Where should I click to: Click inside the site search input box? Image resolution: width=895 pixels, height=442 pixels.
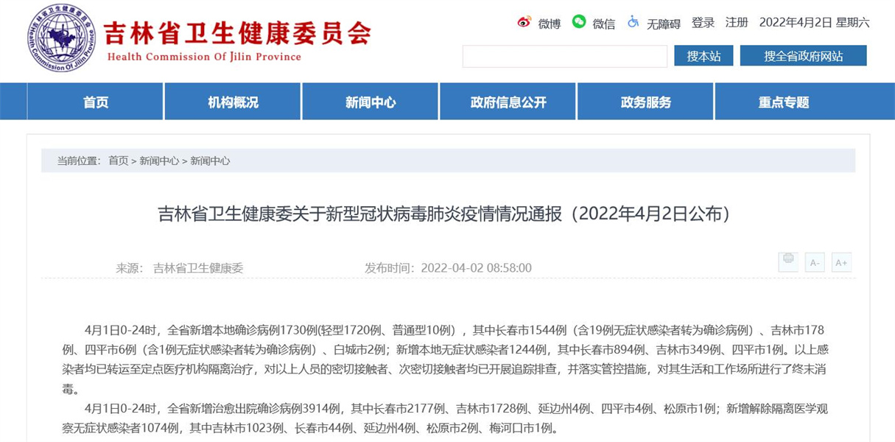[x=564, y=56]
